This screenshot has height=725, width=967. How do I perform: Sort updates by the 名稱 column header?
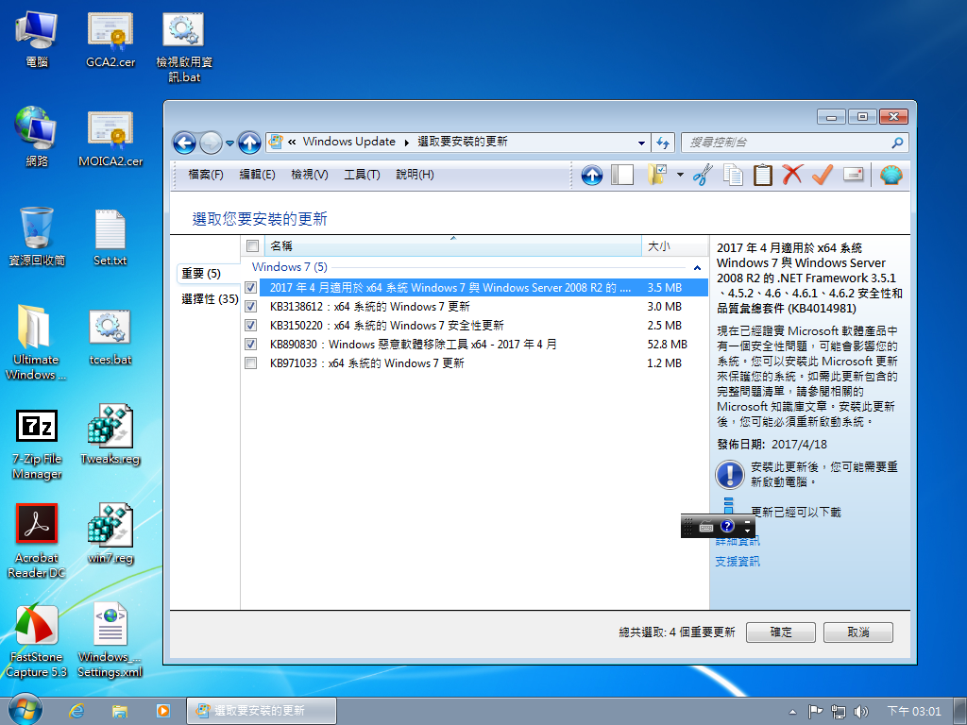click(453, 246)
